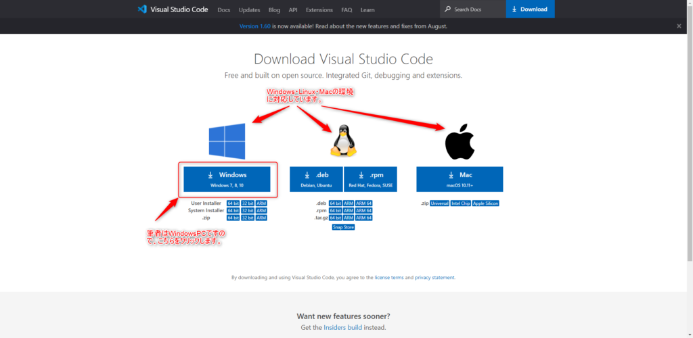Screen dimensions: 693x338
Task: Download the Mac macOS 10.11+ build
Action: coord(460,179)
